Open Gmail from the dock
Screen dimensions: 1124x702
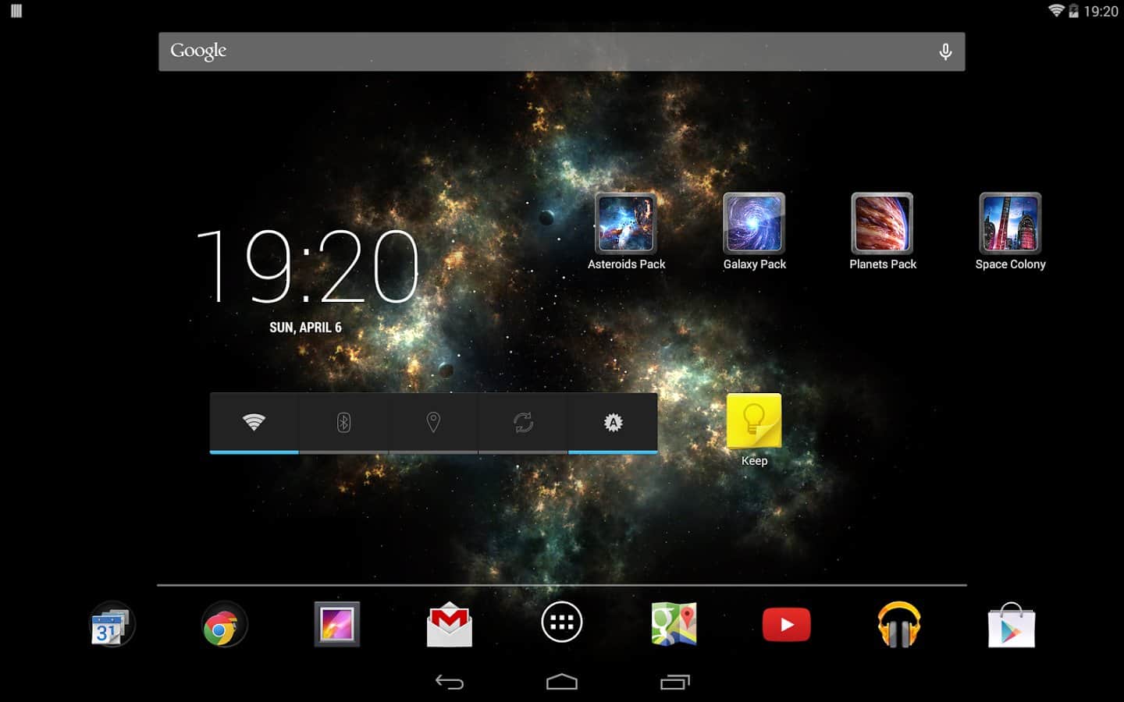pyautogui.click(x=450, y=625)
